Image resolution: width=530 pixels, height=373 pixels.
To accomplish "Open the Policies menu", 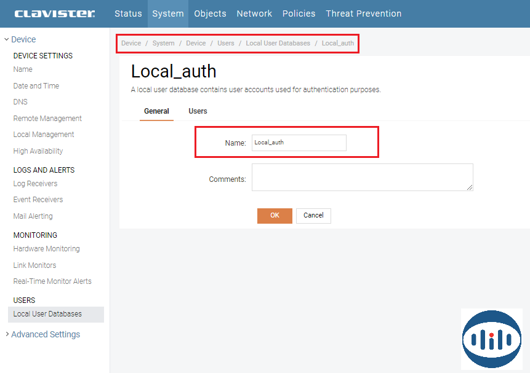I will tap(299, 14).
